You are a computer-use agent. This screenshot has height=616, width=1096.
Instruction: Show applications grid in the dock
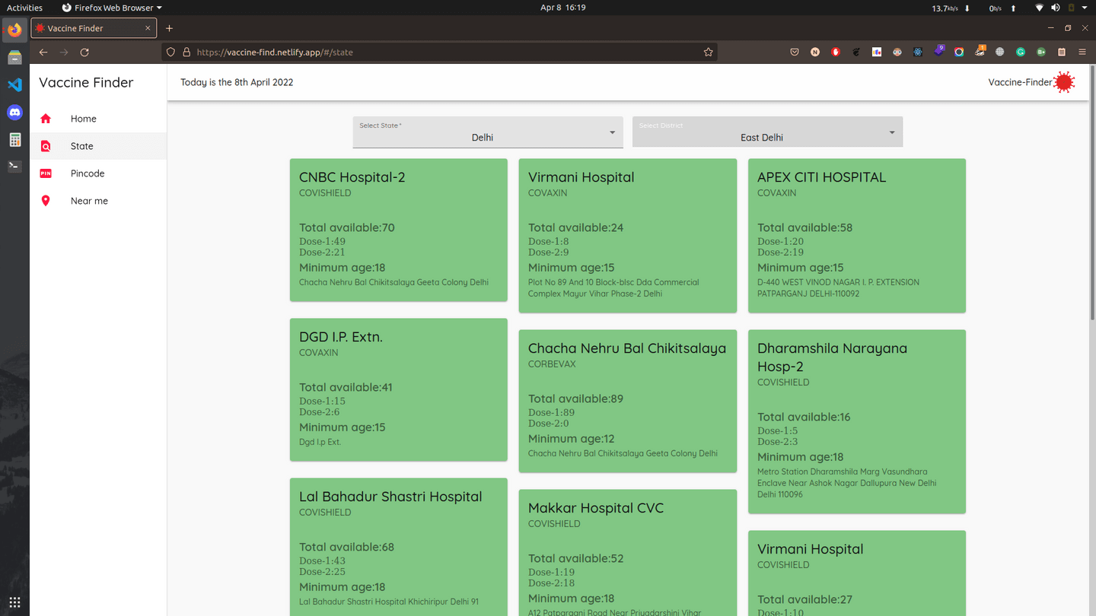pyautogui.click(x=14, y=602)
